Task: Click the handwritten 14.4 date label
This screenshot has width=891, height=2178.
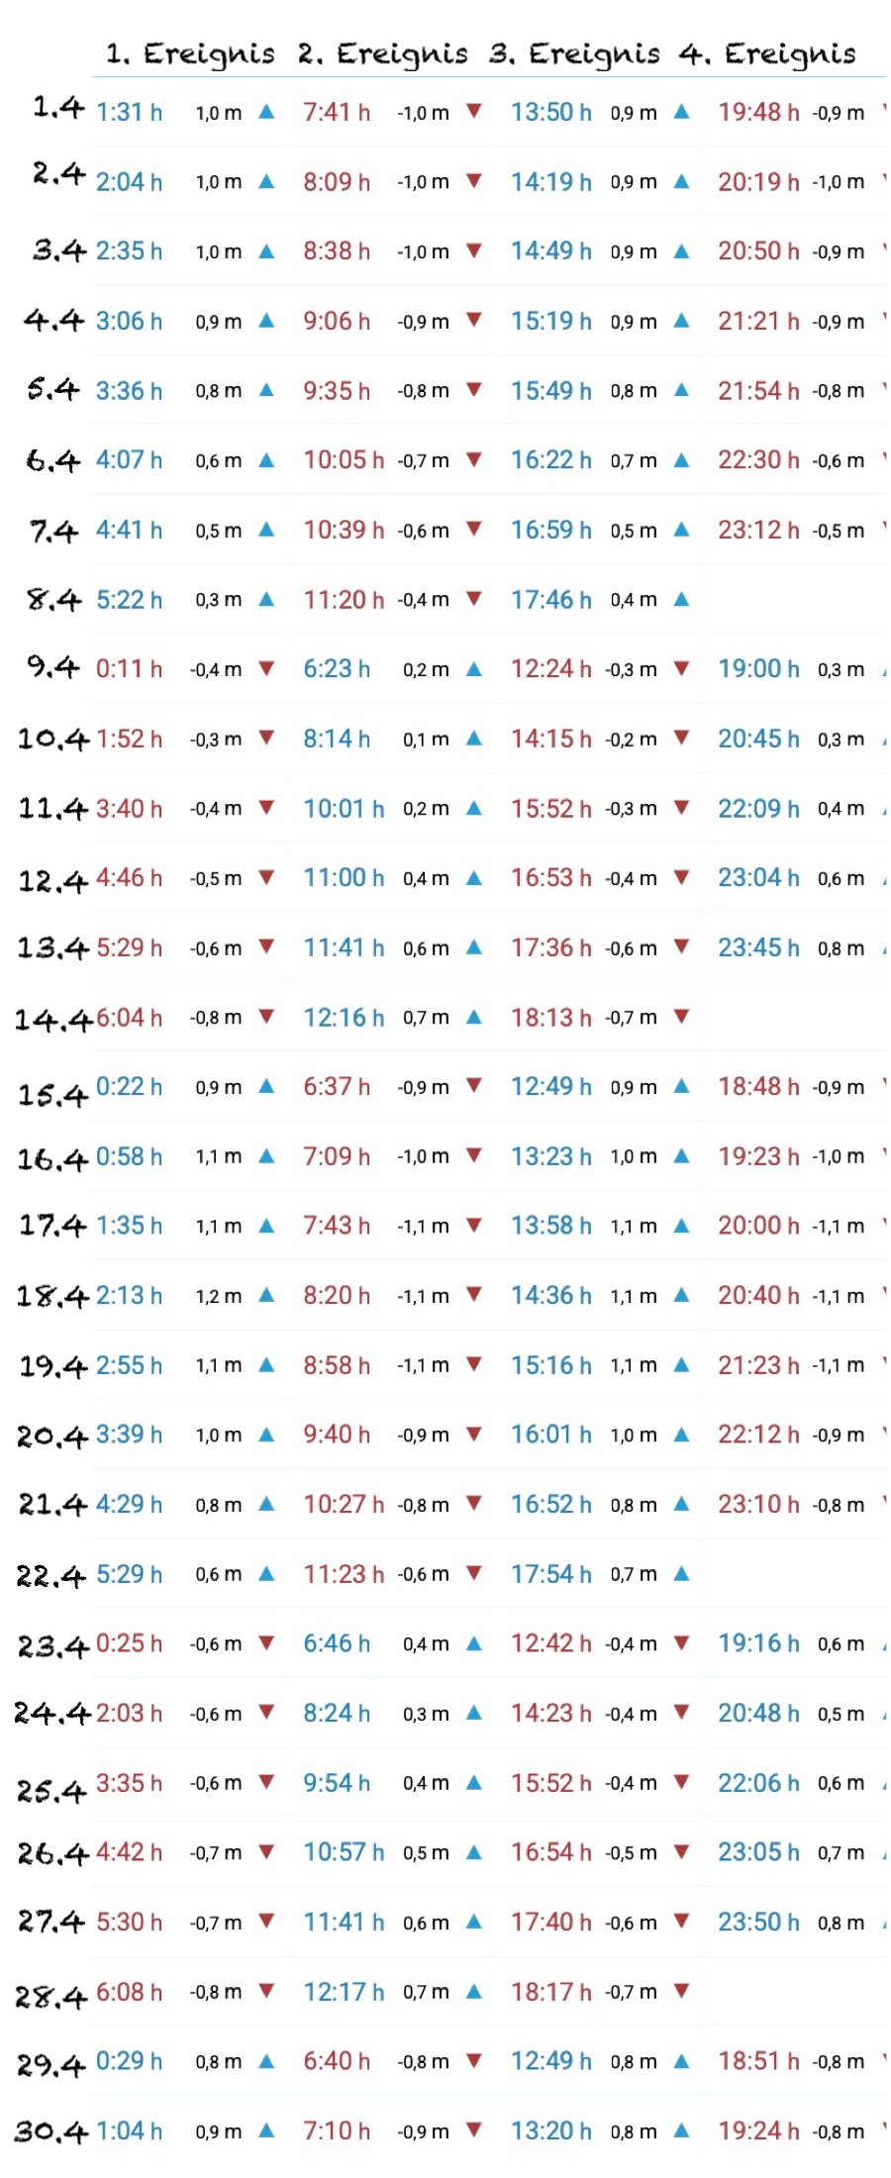Action: click(52, 1019)
